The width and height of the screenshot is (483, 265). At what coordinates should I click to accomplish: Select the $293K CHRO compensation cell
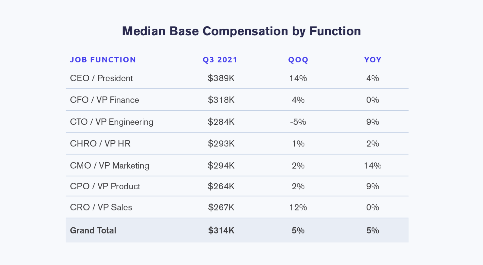(221, 144)
